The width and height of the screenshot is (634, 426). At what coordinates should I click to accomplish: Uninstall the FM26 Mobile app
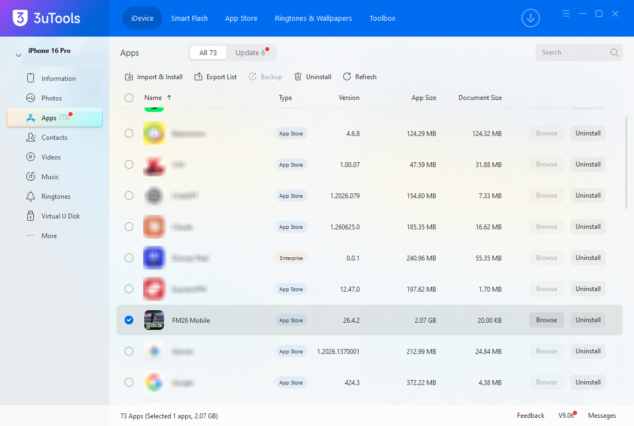(x=588, y=320)
